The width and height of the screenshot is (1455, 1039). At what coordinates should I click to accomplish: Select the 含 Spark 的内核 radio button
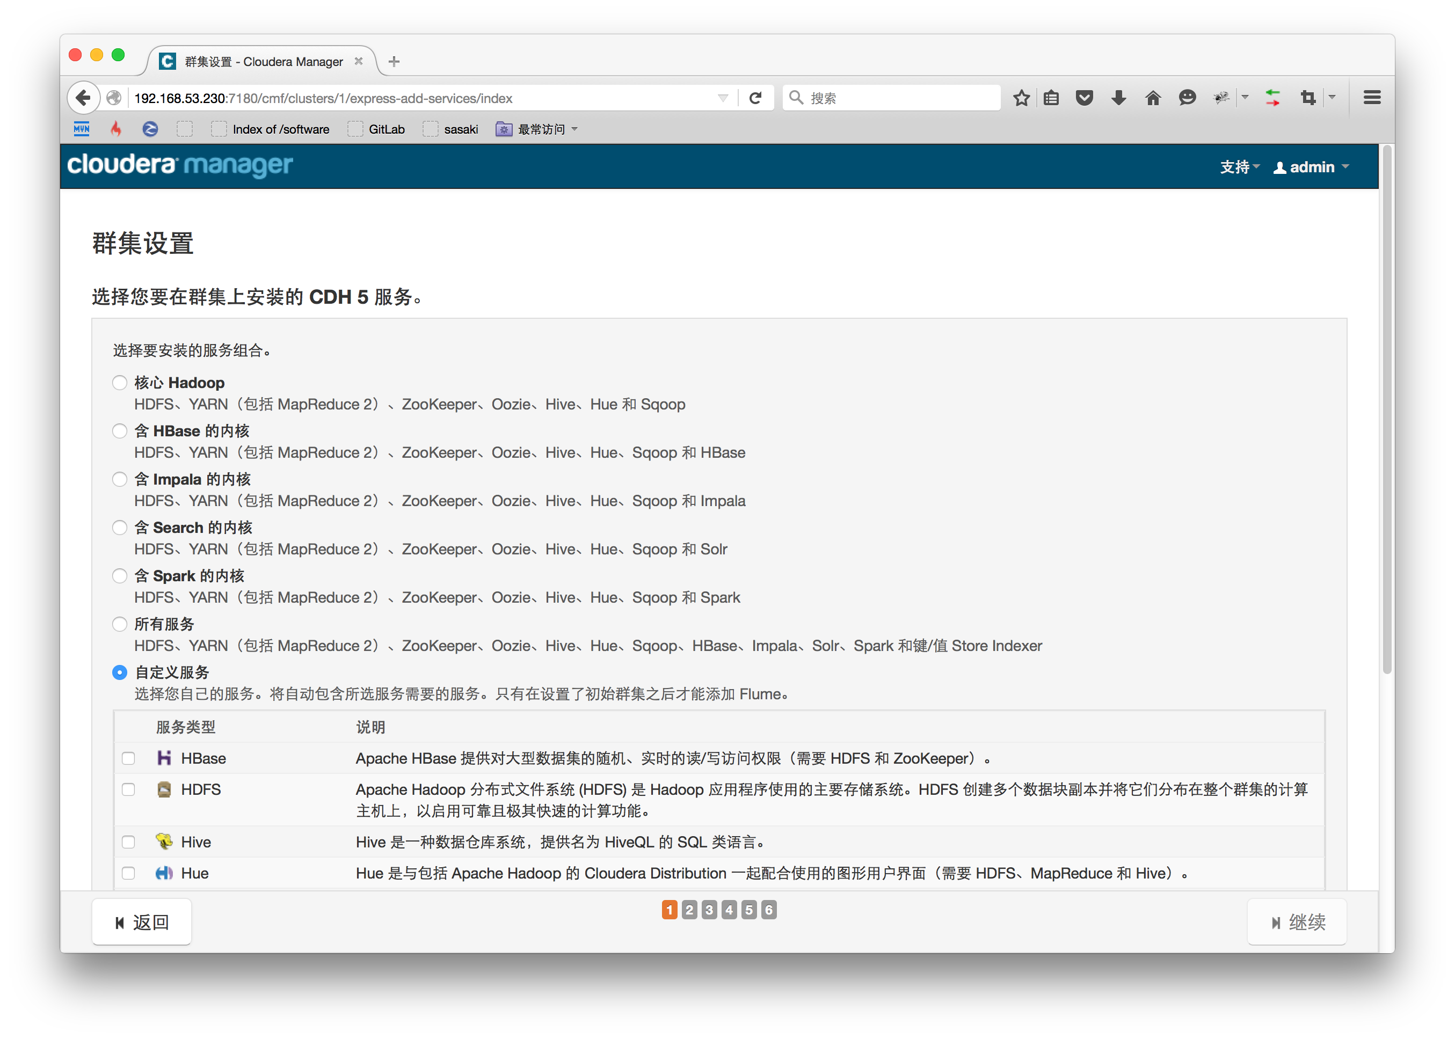coord(120,575)
